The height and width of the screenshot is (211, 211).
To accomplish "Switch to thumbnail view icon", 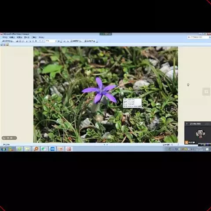I will 2,44.
